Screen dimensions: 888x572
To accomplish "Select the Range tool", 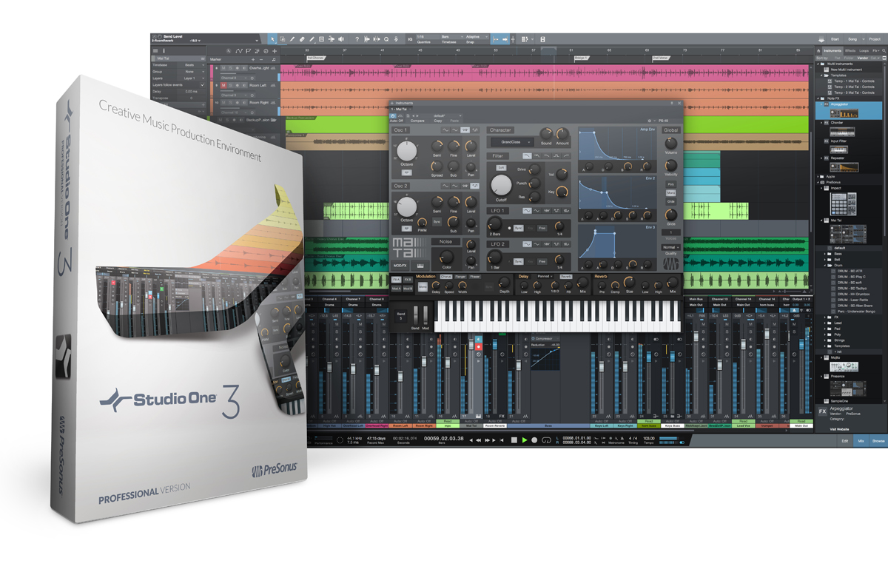I will click(x=283, y=39).
